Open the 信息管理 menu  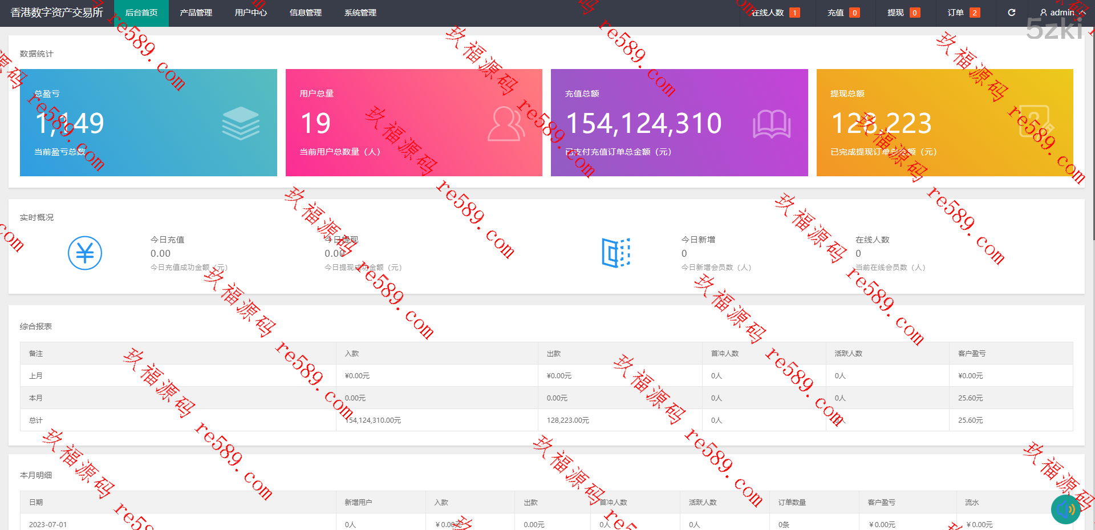[305, 13]
